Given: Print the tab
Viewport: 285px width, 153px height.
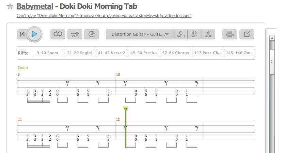Looking at the screenshot, I should [230, 34].
